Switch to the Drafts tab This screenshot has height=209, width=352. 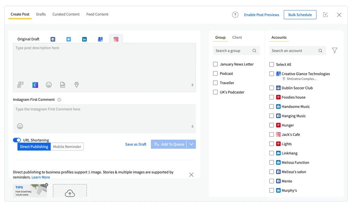(x=41, y=14)
